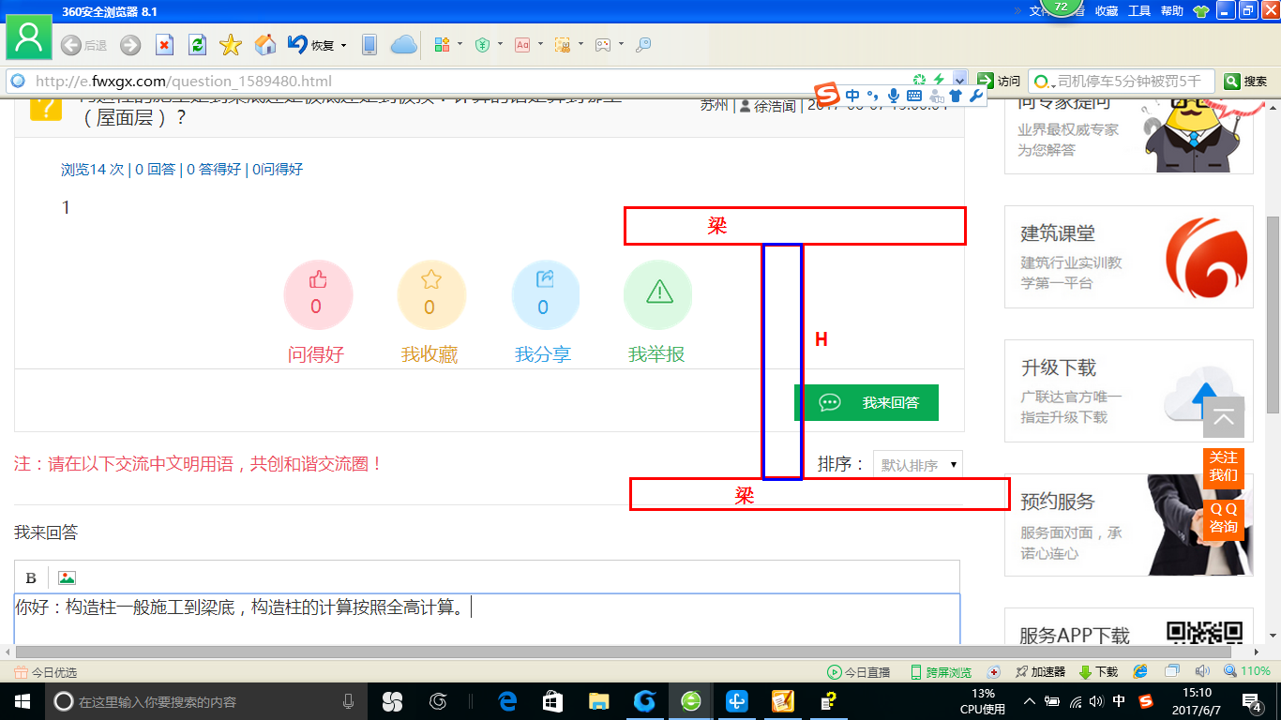Click the cloud sync icon
The width and height of the screenshot is (1281, 720).
click(403, 45)
